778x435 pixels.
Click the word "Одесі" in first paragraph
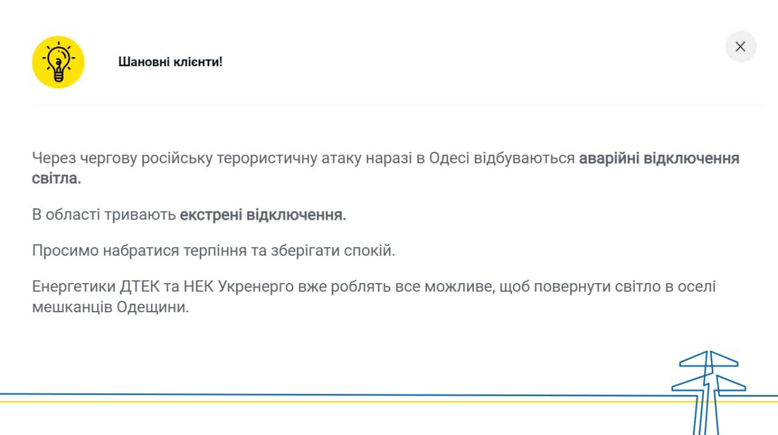tap(449, 159)
